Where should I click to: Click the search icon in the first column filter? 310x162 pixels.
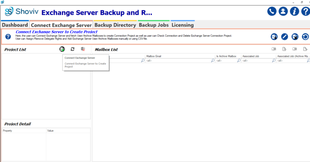(143, 60)
